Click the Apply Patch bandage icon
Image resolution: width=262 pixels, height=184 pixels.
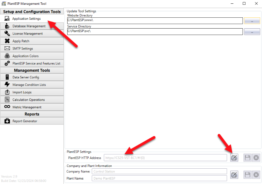(x=7, y=41)
